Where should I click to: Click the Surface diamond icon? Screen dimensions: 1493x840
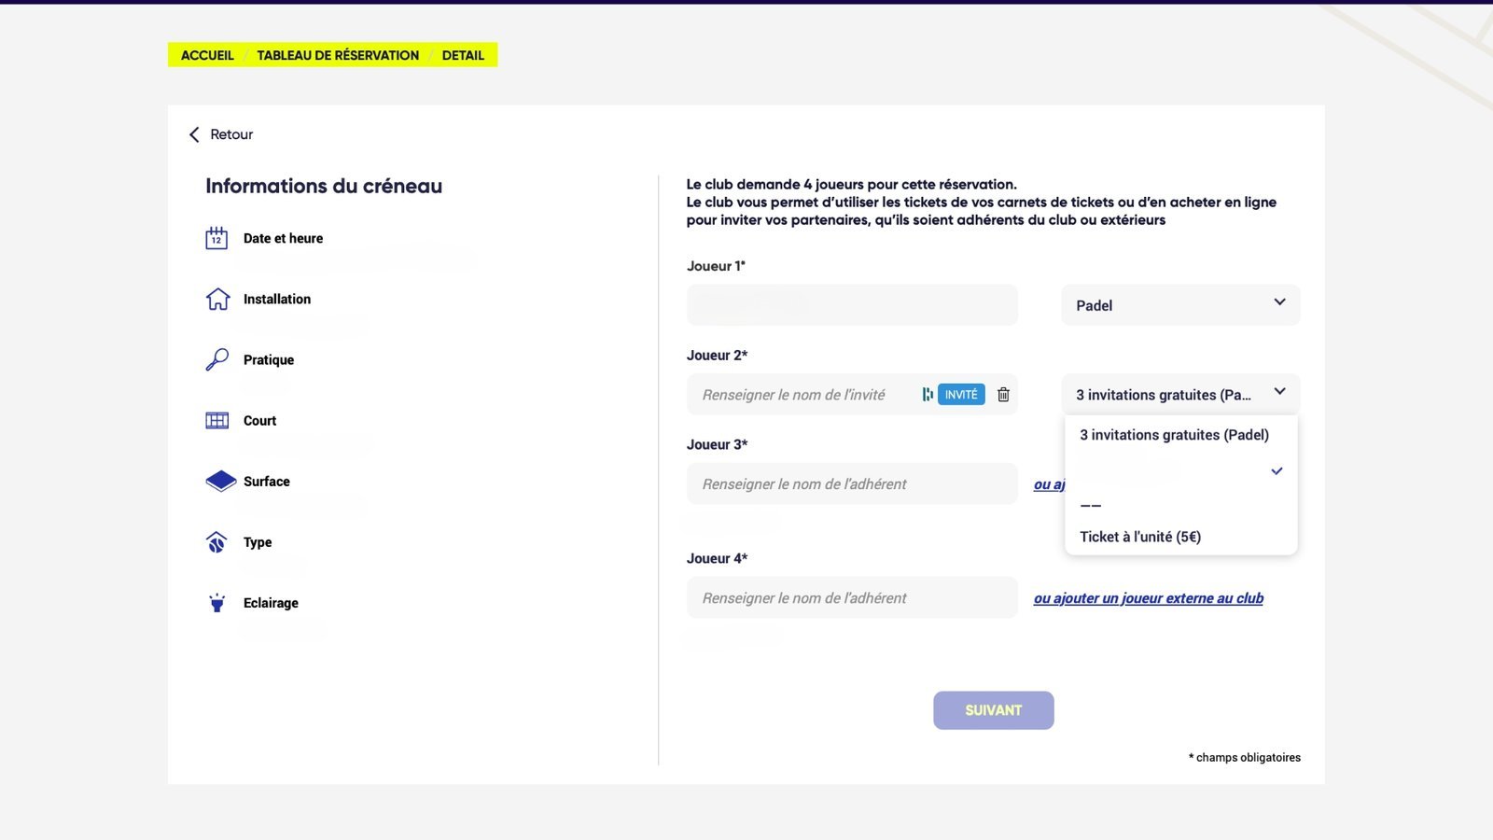(221, 481)
